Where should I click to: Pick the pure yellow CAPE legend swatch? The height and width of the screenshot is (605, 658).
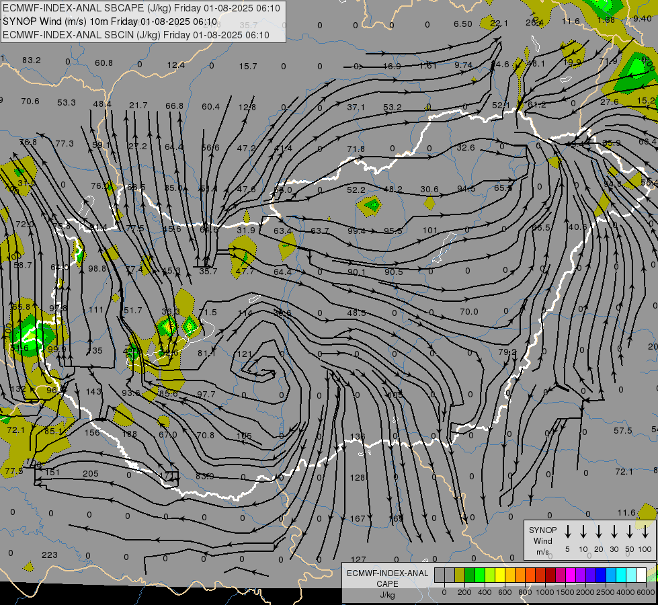point(500,575)
